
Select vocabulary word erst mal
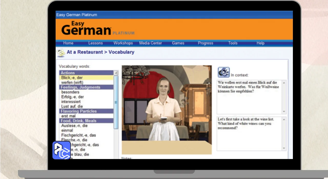click(86, 116)
